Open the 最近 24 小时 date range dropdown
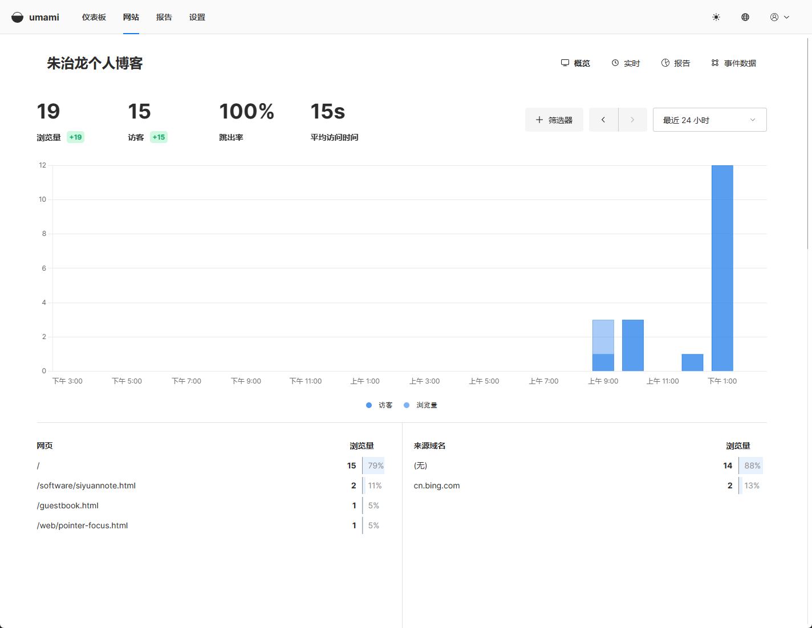 coord(709,120)
